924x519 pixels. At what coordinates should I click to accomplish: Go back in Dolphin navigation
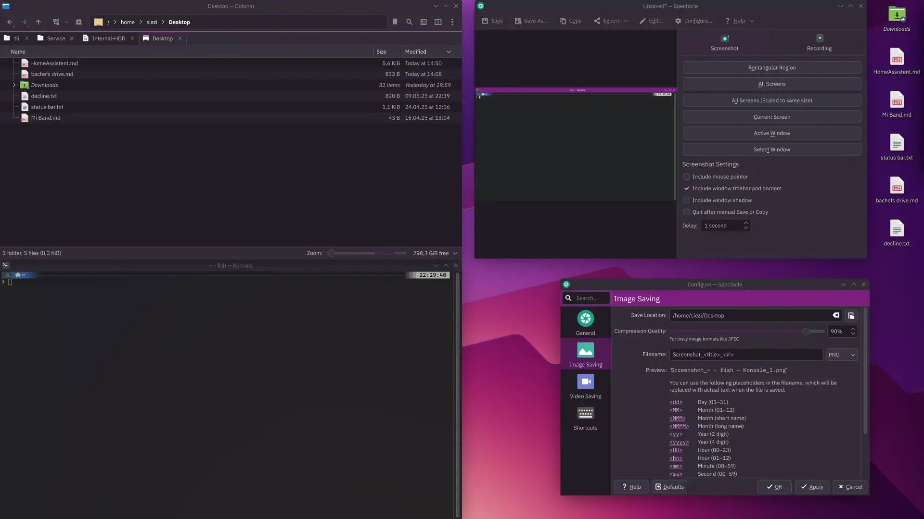point(10,22)
